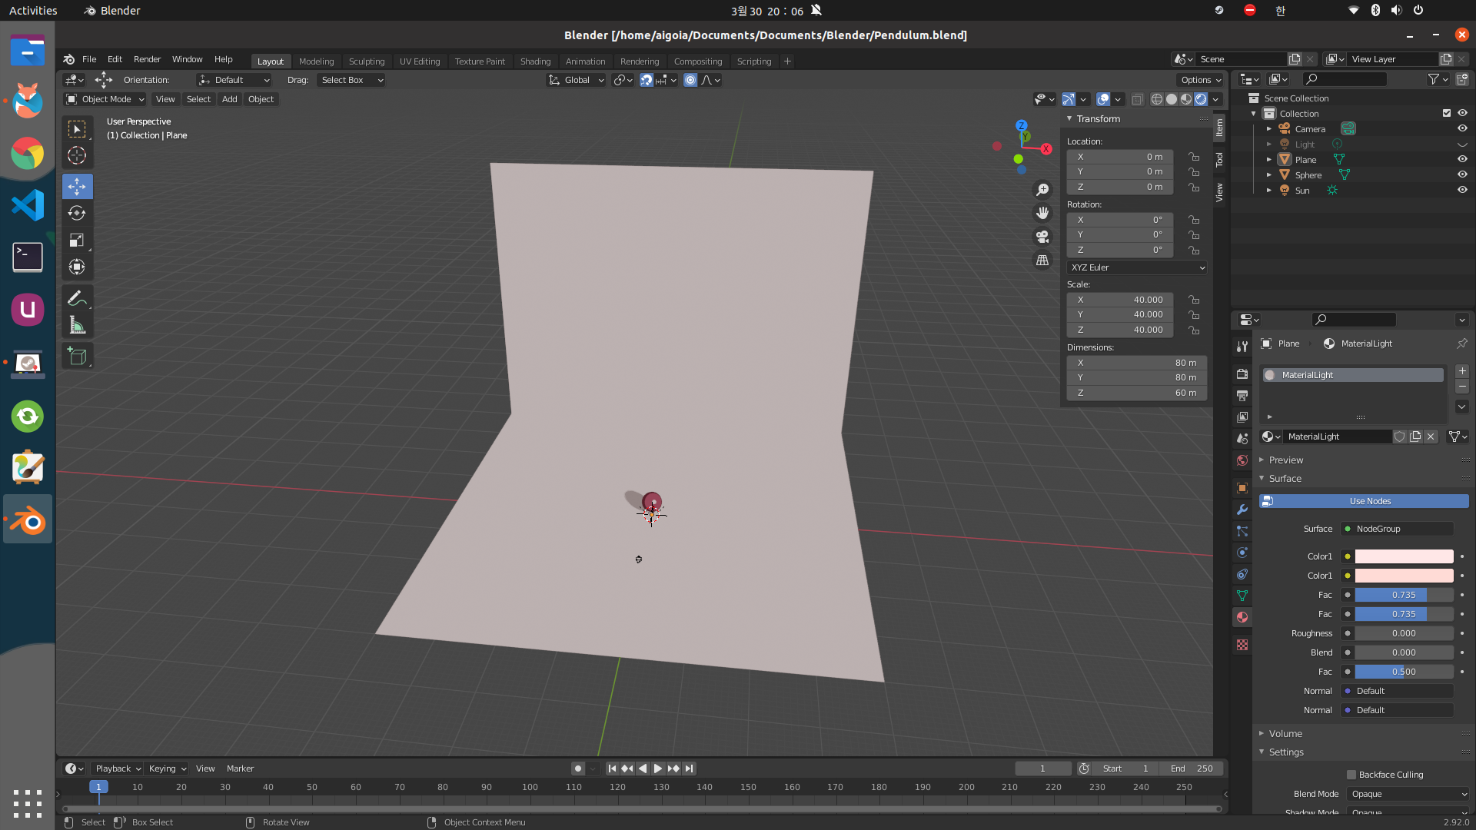1476x830 pixels.
Task: Hide the Sphere object eye icon
Action: 1462,174
